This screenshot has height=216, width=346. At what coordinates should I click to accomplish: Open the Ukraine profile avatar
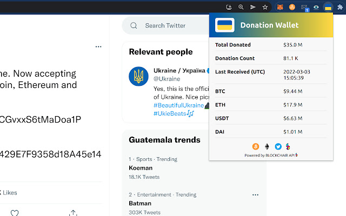[138, 76]
